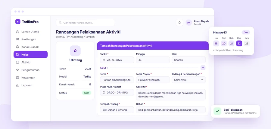Click the Tema field Haiwan di Sekeliling Kita
The width and height of the screenshot is (271, 129).
click(117, 80)
